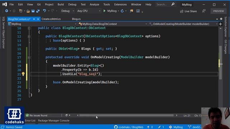The height and width of the screenshot is (129, 230).
Task: Open the Error List panel tab
Action: coord(30,120)
